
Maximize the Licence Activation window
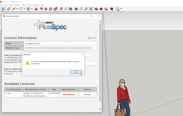[x=92, y=16]
